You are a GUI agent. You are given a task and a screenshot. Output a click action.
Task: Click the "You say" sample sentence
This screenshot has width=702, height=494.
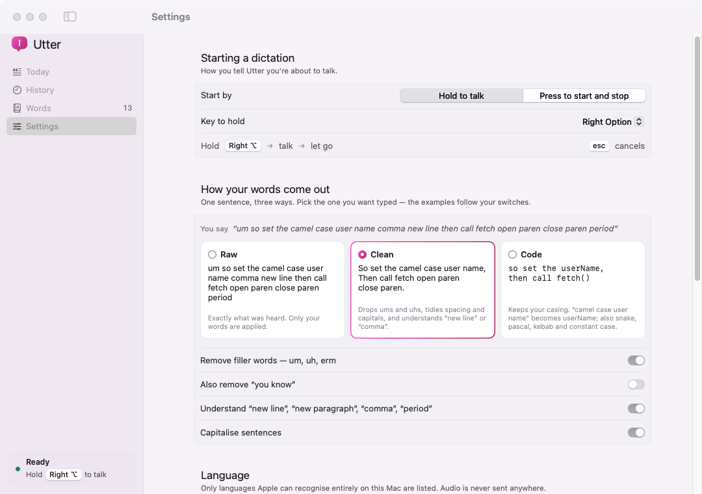(x=425, y=228)
